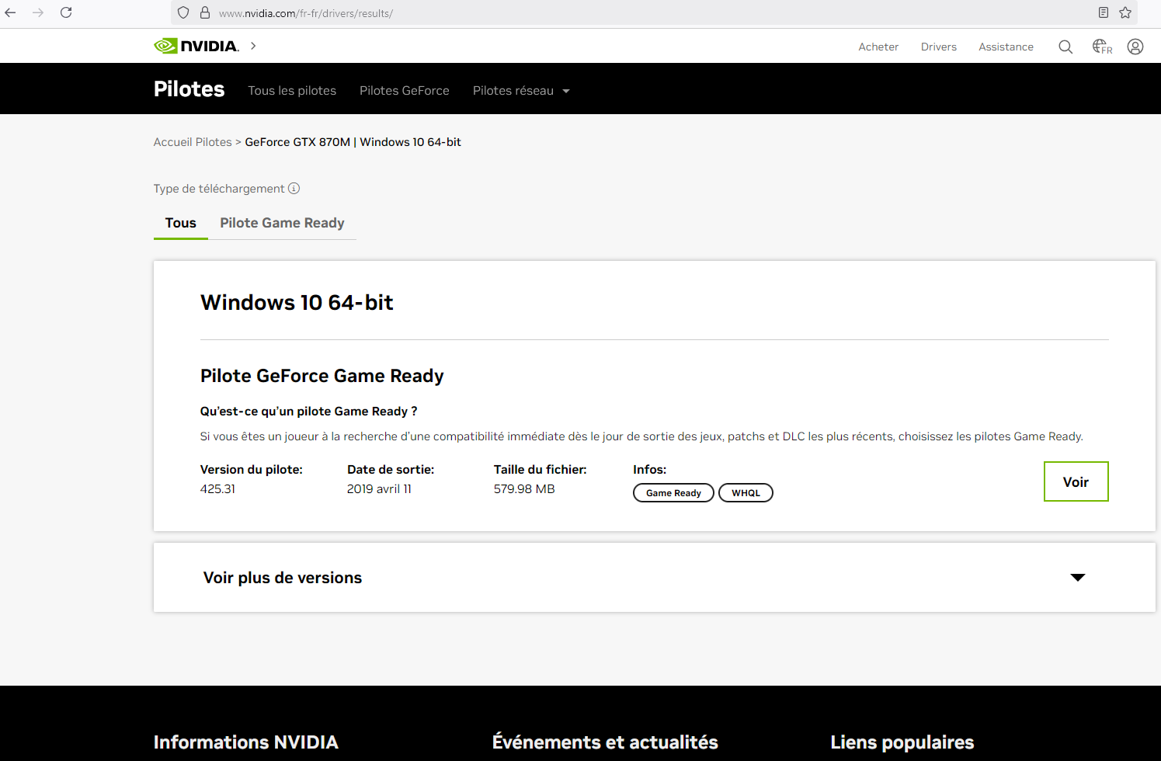Click the file size 579.98 MB

pyautogui.click(x=524, y=489)
